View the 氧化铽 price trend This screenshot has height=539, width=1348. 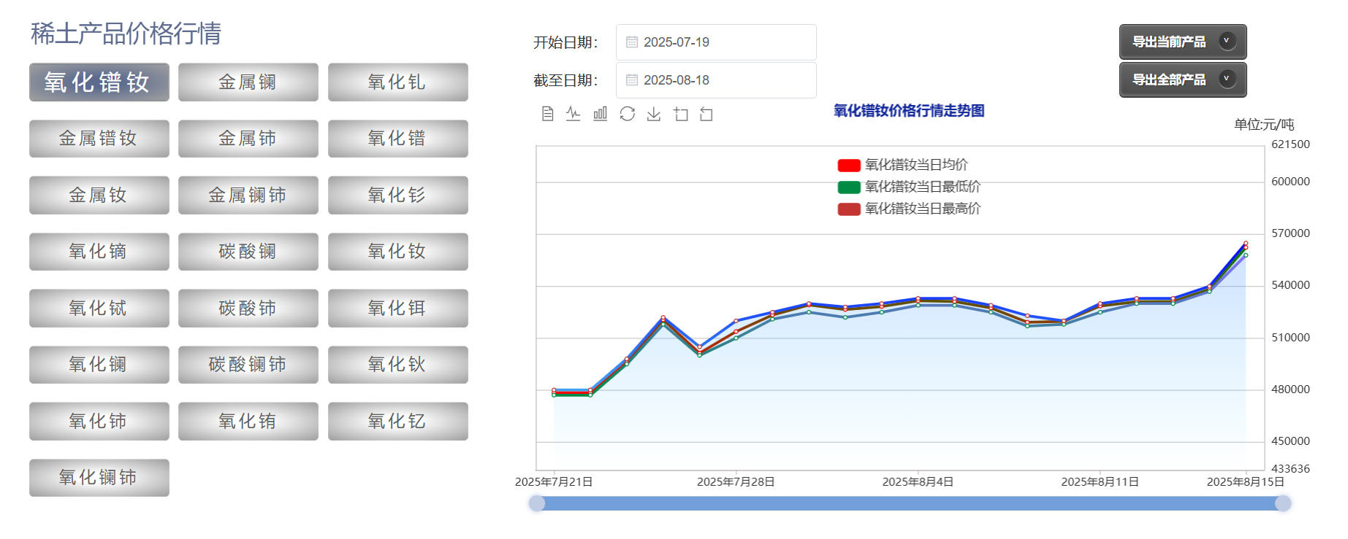pos(99,309)
